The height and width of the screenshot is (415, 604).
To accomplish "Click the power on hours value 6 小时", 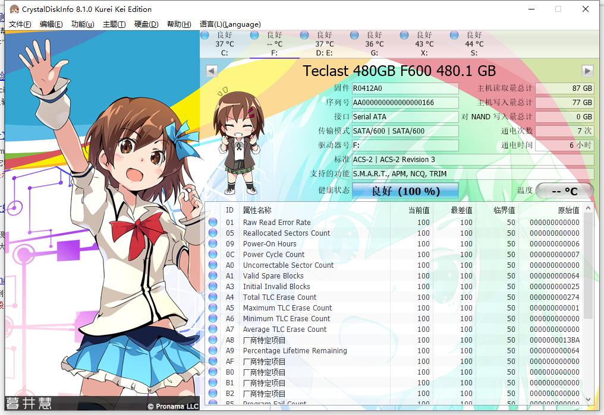I will [x=565, y=145].
